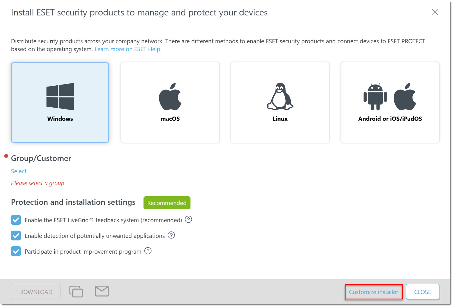Open help tooltip for potentially unwanted applications
This screenshot has height=307, width=453.
pyautogui.click(x=171, y=235)
